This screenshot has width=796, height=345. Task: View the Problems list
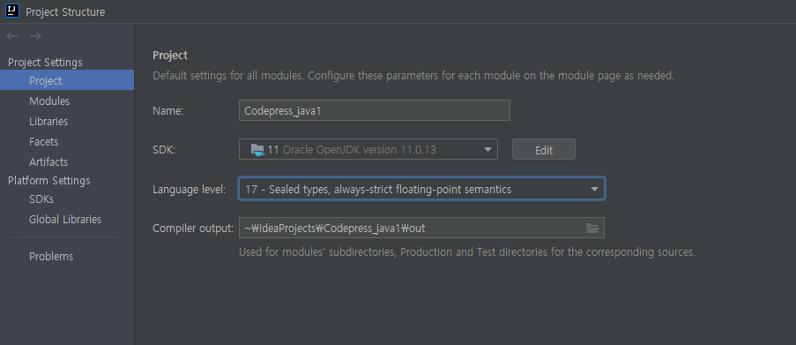point(51,257)
